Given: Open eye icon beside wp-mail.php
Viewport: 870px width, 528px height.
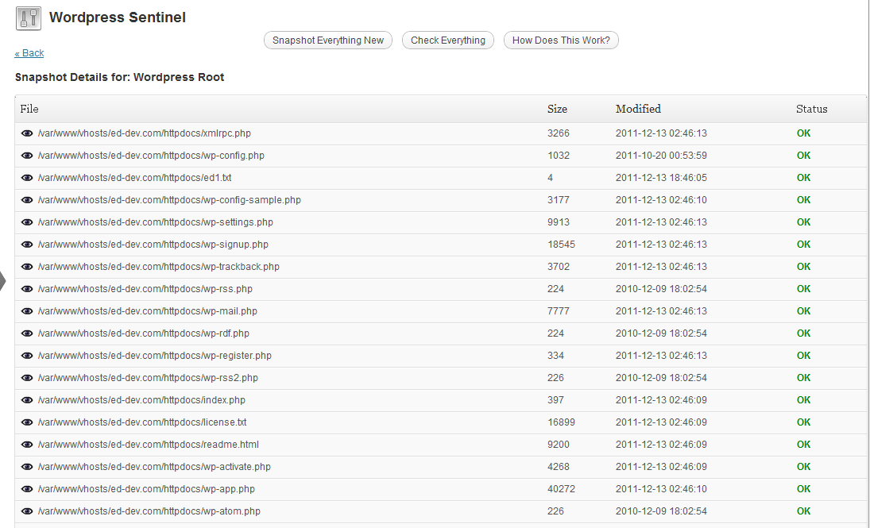Looking at the screenshot, I should [x=27, y=311].
